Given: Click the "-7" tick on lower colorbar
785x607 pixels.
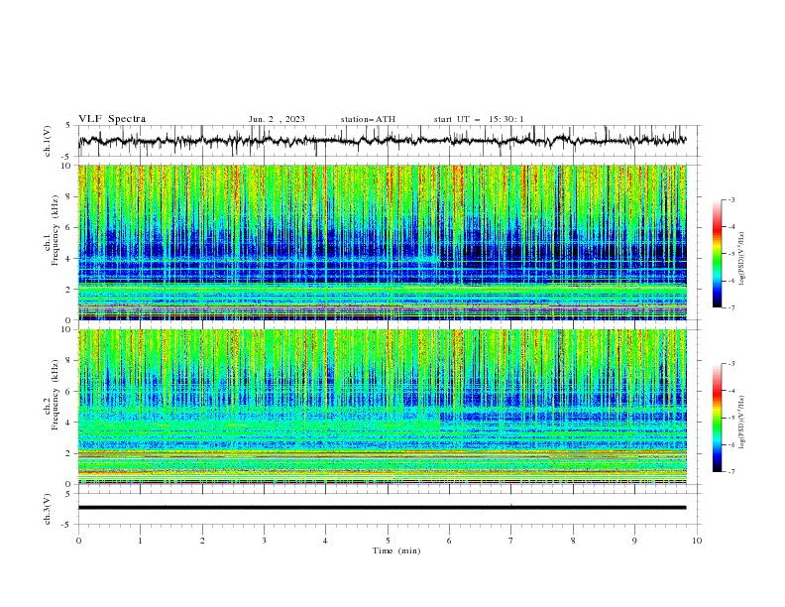Looking at the screenshot, I should (x=731, y=472).
